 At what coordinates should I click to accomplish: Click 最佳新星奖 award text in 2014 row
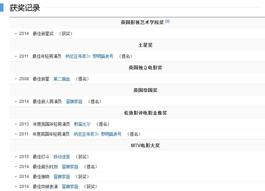coord(43,34)
